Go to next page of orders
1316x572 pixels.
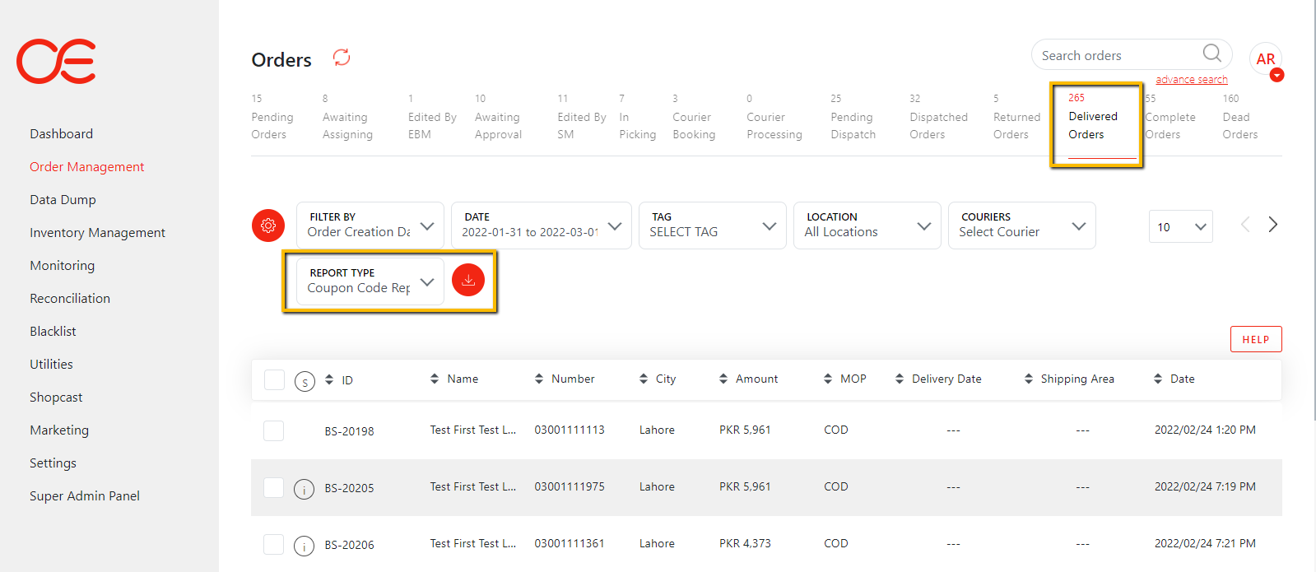(x=1272, y=225)
